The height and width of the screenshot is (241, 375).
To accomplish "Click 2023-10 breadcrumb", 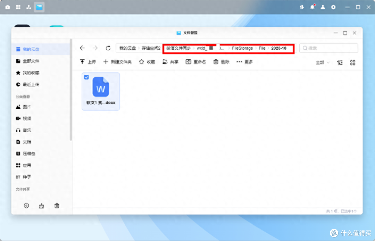I will coord(279,48).
